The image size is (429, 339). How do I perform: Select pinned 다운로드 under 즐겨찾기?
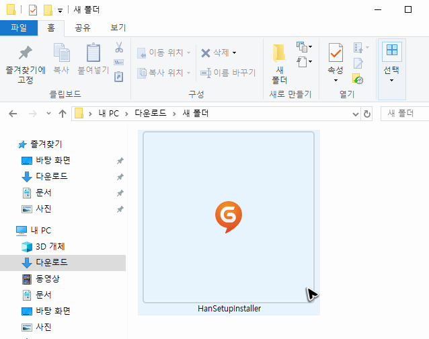[x=52, y=176]
